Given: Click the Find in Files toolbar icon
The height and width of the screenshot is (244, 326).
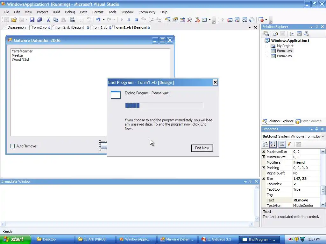Looking at the screenshot, I should point(73,20).
